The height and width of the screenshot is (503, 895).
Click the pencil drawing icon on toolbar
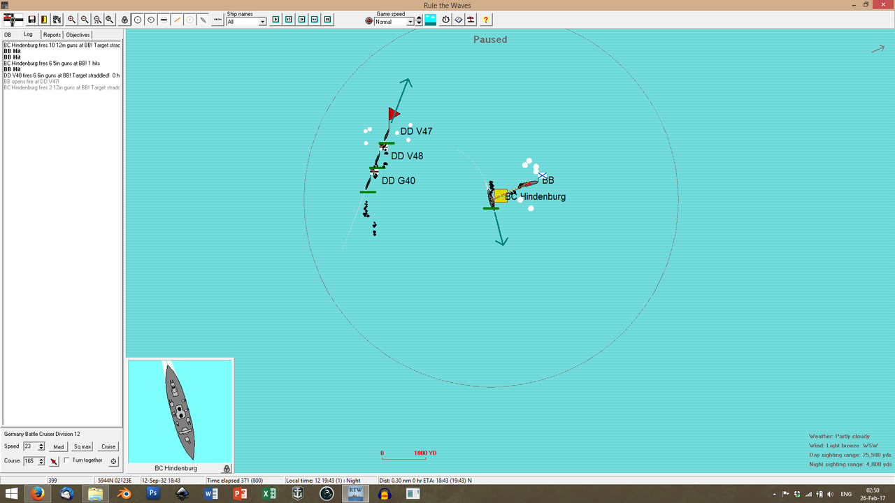[x=203, y=20]
